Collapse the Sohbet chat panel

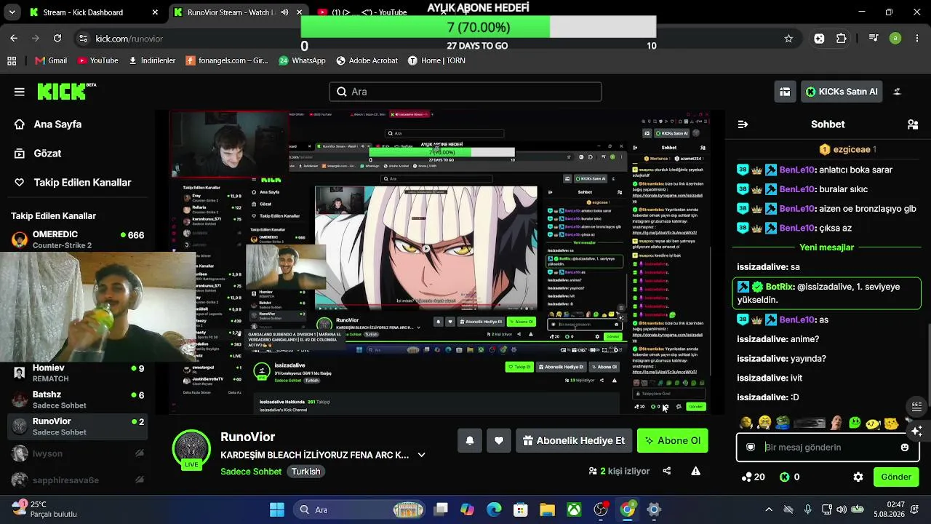coord(743,124)
